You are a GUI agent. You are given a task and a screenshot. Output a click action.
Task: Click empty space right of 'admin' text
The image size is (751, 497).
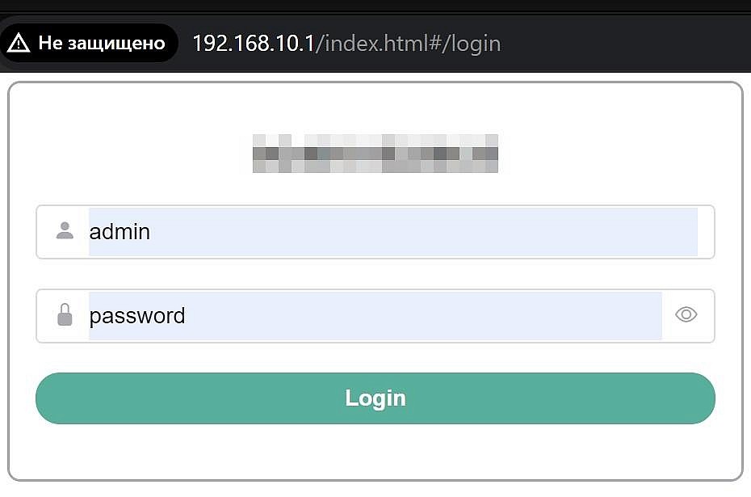click(424, 232)
